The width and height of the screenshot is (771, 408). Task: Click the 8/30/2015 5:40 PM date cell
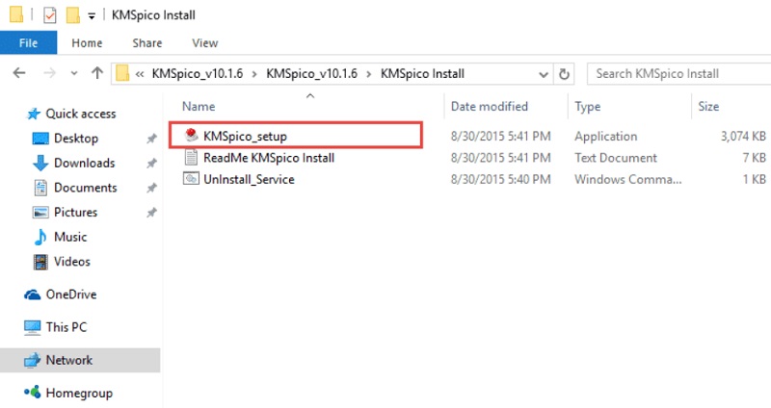click(x=500, y=179)
